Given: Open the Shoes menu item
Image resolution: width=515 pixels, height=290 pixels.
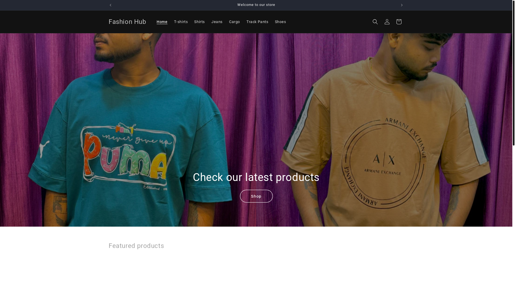Looking at the screenshot, I should pyautogui.click(x=280, y=22).
